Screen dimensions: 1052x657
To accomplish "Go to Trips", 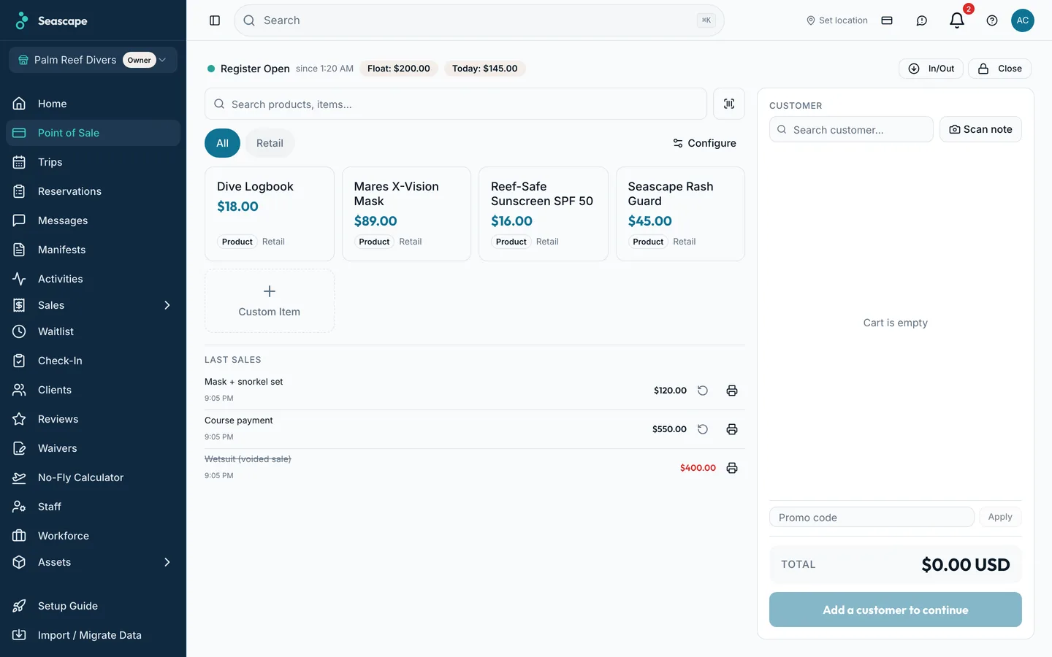I will click(93, 162).
